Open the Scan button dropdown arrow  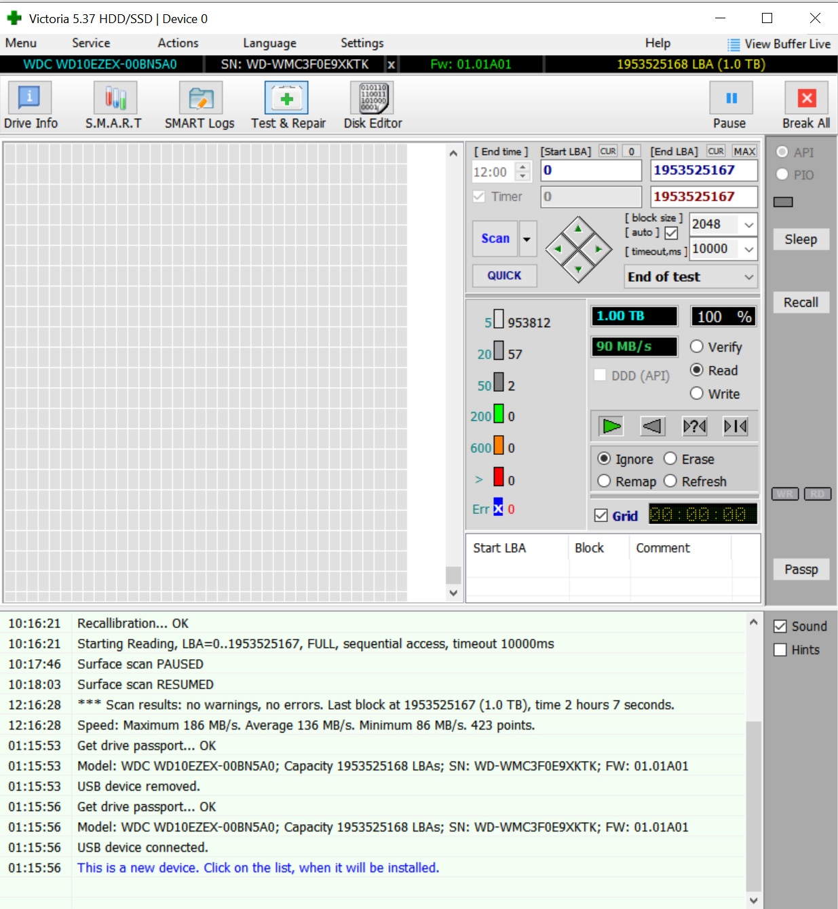click(527, 239)
